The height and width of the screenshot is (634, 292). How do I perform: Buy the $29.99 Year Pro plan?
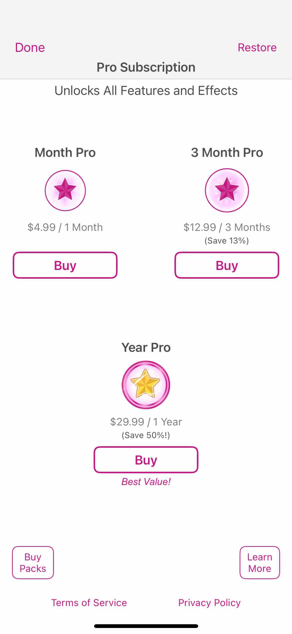tap(146, 460)
